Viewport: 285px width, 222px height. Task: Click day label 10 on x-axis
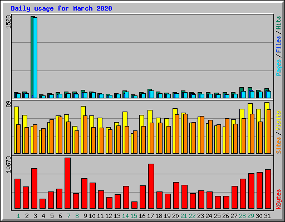pos(92,216)
